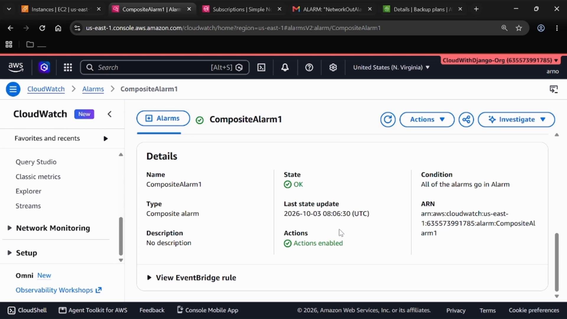Open browser zoom magnifier icon

click(x=504, y=28)
